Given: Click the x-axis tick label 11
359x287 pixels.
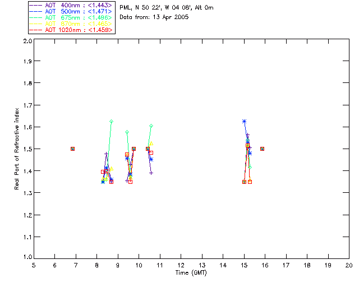Looking at the screenshot, I should pyautogui.click(x=160, y=265).
